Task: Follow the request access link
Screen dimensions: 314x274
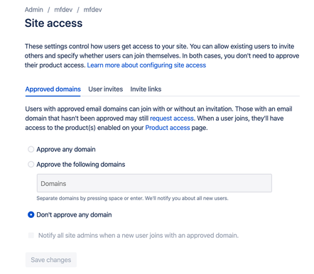Action: coord(172,119)
